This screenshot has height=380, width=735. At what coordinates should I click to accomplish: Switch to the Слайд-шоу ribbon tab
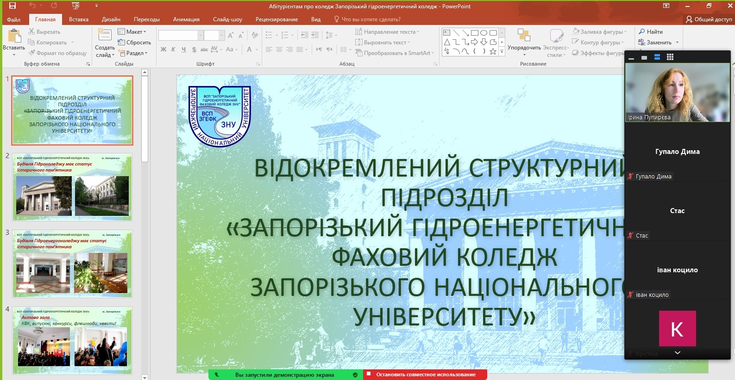[x=227, y=19]
